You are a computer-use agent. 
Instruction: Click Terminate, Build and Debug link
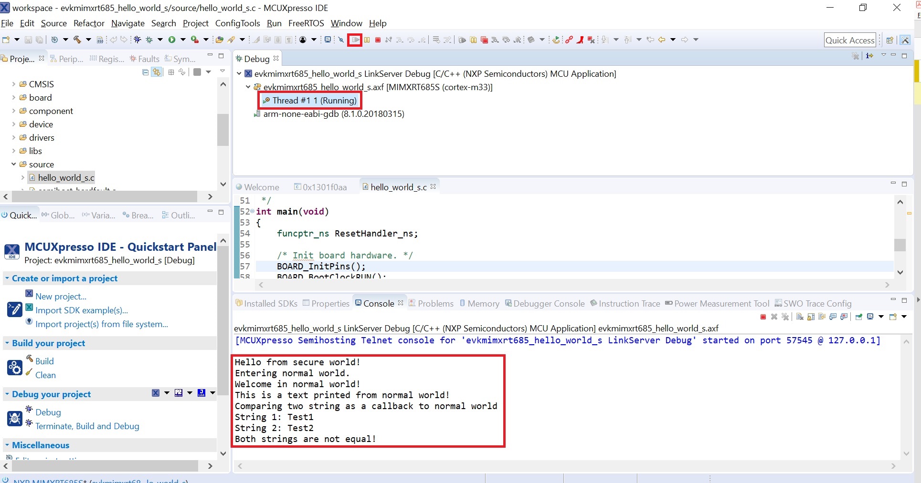point(87,426)
